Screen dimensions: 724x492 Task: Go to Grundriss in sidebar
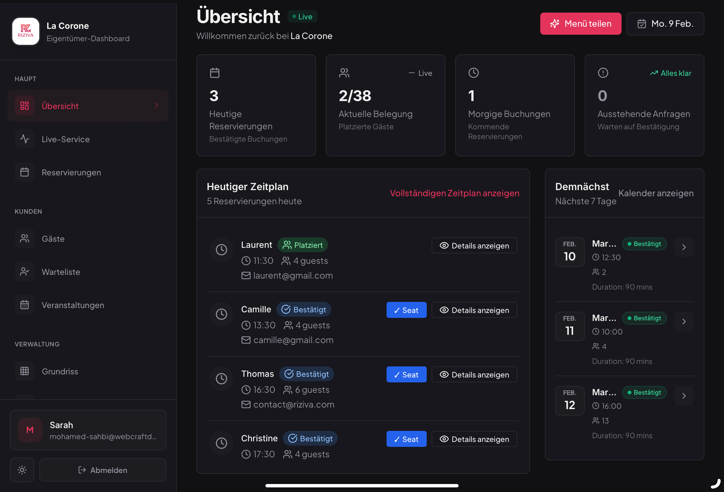[x=88, y=371]
